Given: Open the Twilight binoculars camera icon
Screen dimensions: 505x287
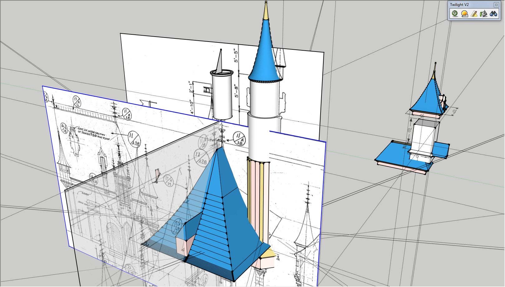Looking at the screenshot, I should tap(493, 14).
